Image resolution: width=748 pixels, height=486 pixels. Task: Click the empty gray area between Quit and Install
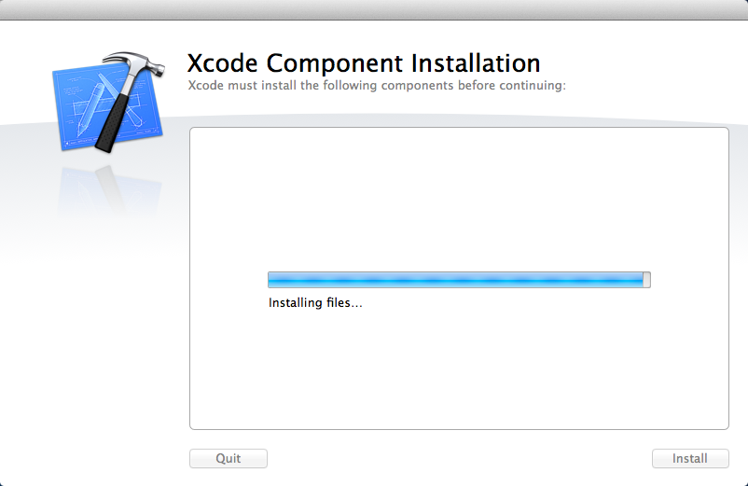(458, 458)
